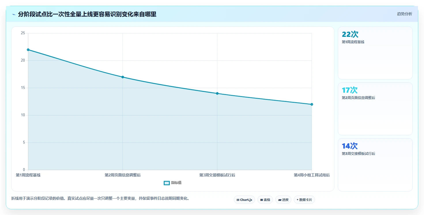This screenshot has width=424, height=215.
Task: Click x-axis label 第2周页面信息调整后
Action: point(123,175)
